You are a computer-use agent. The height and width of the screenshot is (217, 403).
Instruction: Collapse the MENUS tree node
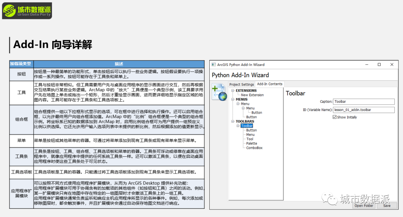point(232,99)
